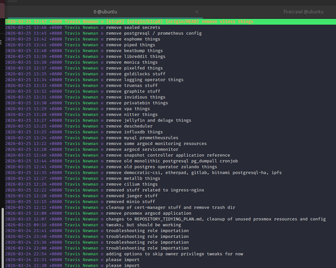Click the {origin/k1cp0} remote ref label
The image size is (336, 268).
coord(145,22)
